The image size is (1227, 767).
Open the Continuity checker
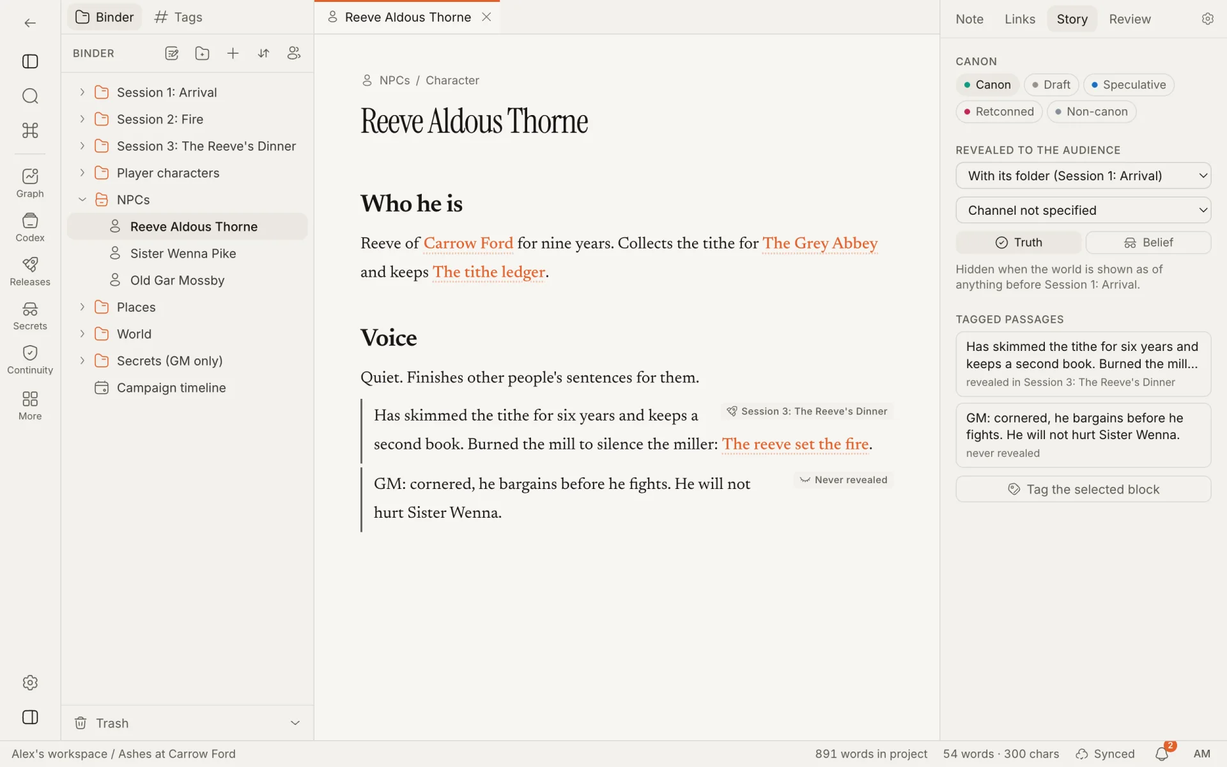point(30,360)
